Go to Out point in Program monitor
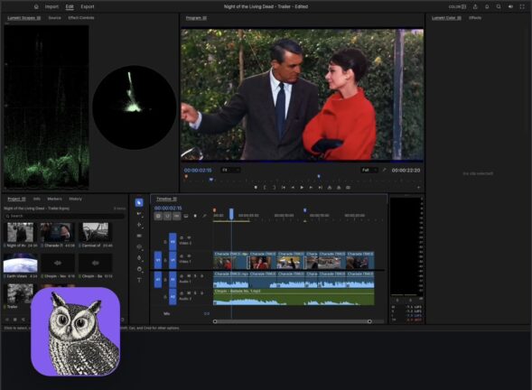Screen dimensions: 532x390 click(321, 187)
